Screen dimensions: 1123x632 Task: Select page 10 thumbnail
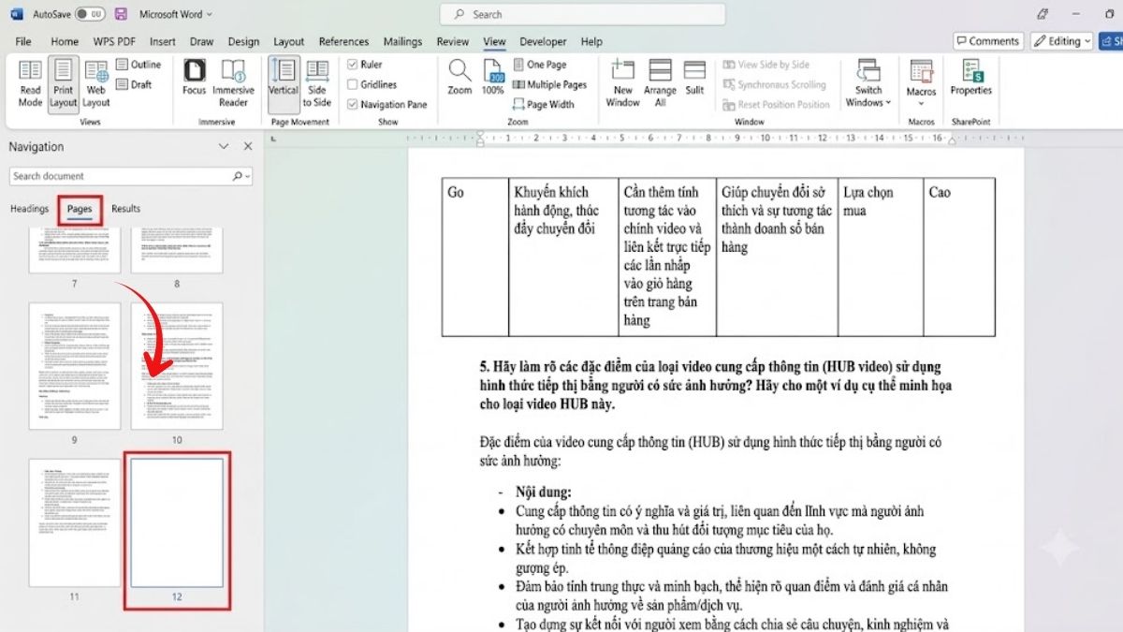click(177, 366)
